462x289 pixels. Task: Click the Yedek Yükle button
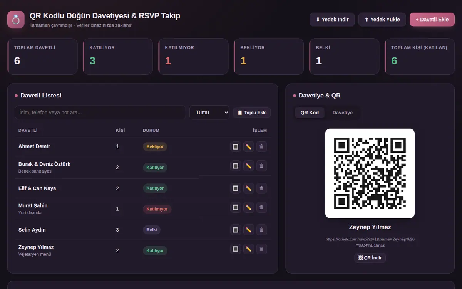382,20
